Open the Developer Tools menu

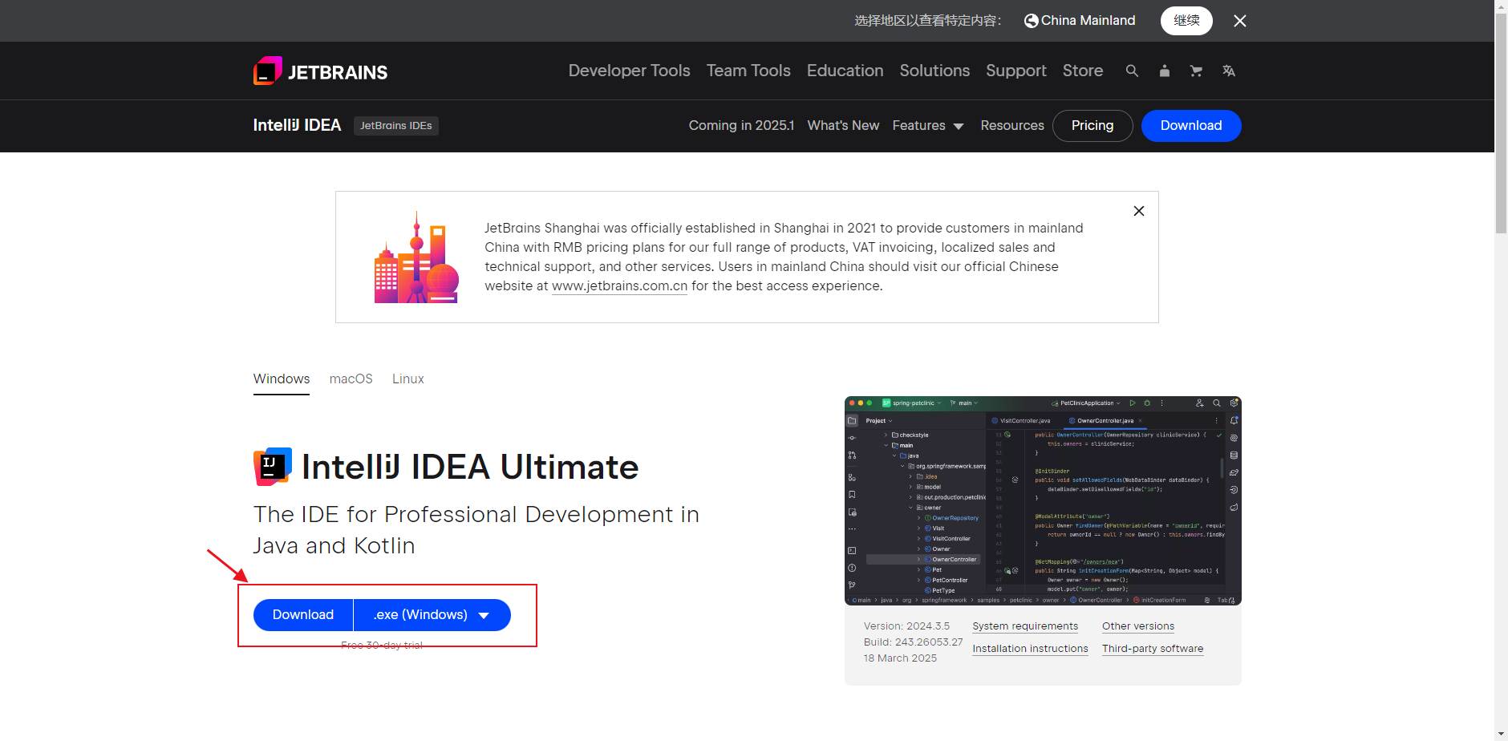629,71
